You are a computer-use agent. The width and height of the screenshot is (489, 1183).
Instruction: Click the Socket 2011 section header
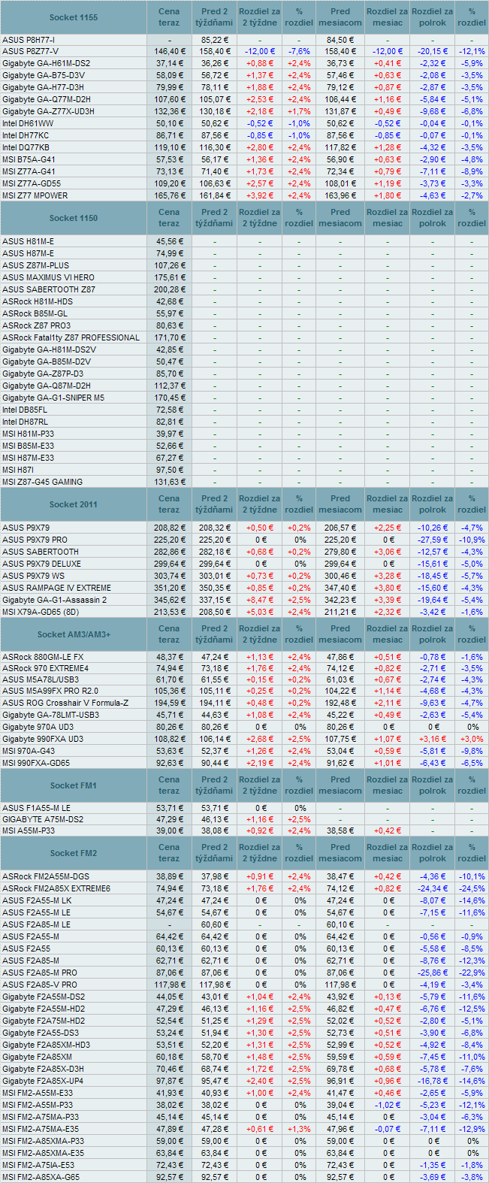coord(74,504)
